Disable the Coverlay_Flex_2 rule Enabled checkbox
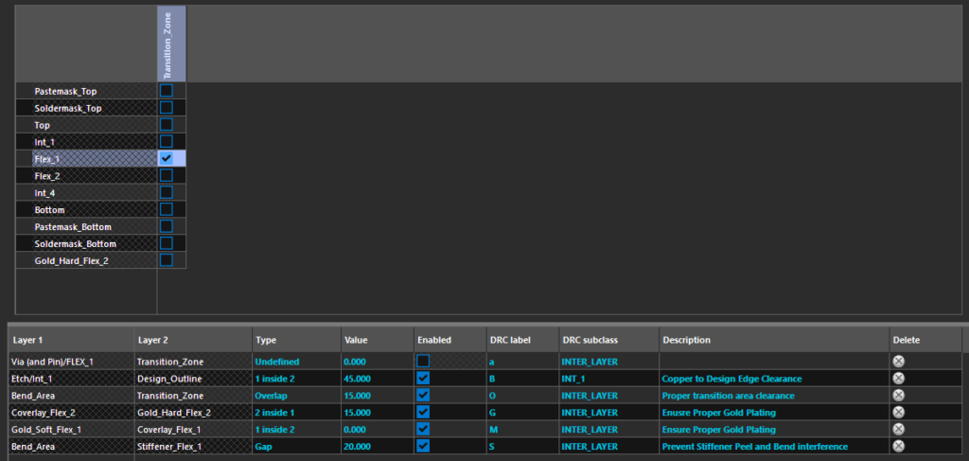This screenshot has width=969, height=461. point(423,412)
